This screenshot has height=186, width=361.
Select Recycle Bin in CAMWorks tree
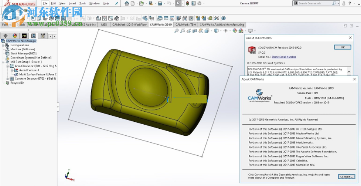click(x=17, y=83)
